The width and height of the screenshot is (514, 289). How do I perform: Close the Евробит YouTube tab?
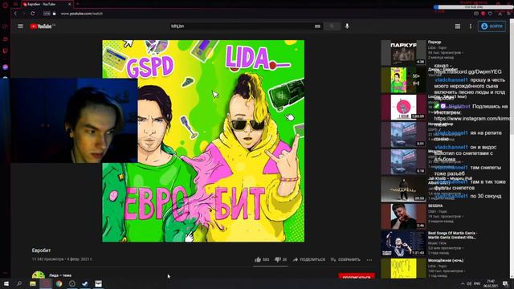[70, 4]
